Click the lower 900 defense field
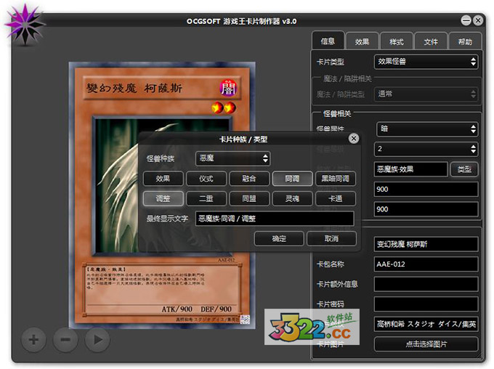 click(x=426, y=209)
